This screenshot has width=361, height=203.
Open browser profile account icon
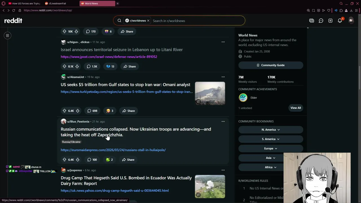[346, 10]
